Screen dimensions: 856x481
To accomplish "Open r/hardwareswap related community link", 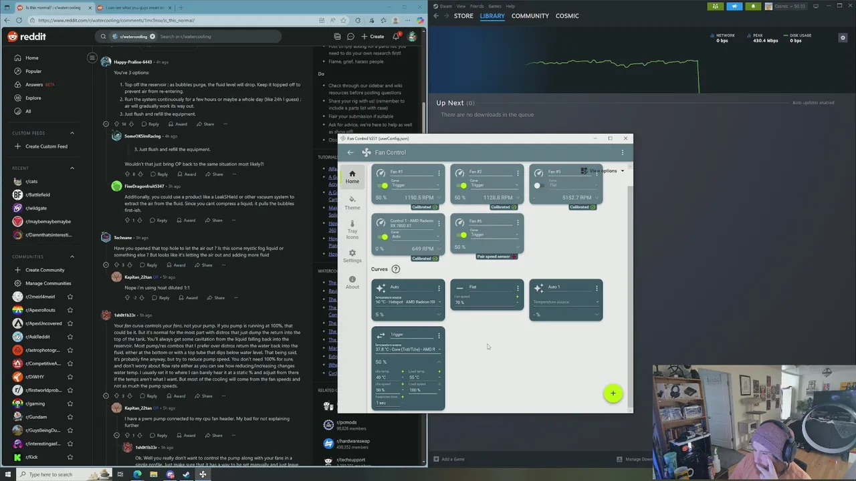I will click(x=352, y=443).
